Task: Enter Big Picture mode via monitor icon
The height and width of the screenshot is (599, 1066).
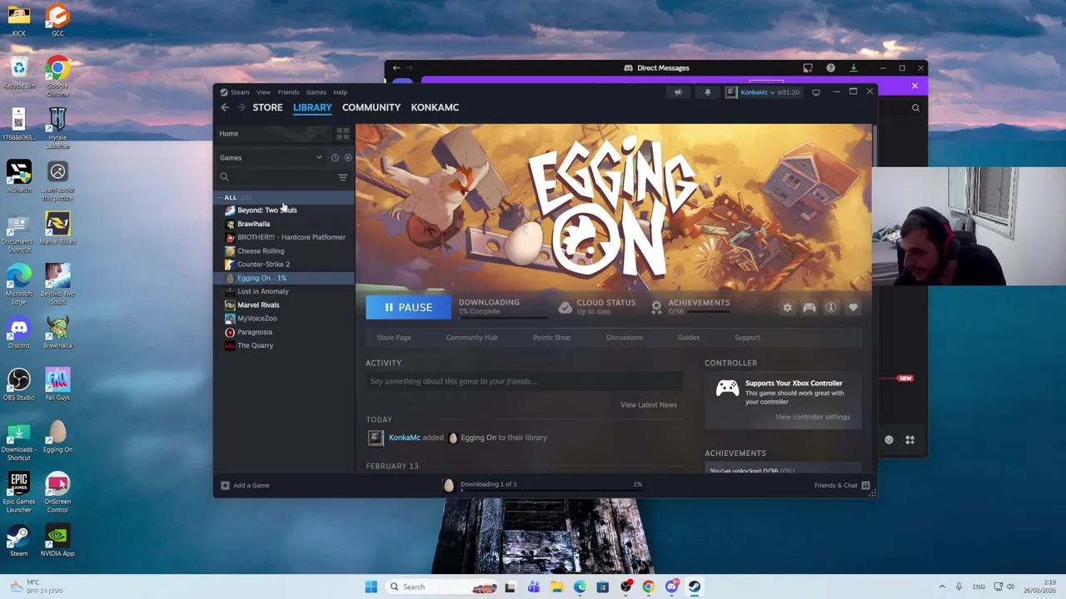Action: tap(816, 92)
